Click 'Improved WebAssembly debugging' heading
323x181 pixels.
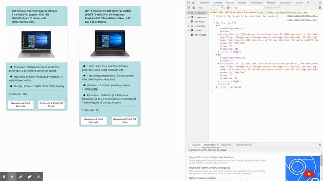pos(209,168)
